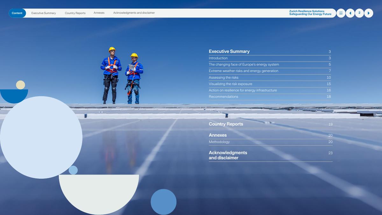Open Country Reports in contents list
This screenshot has width=382, height=215.
click(226, 124)
